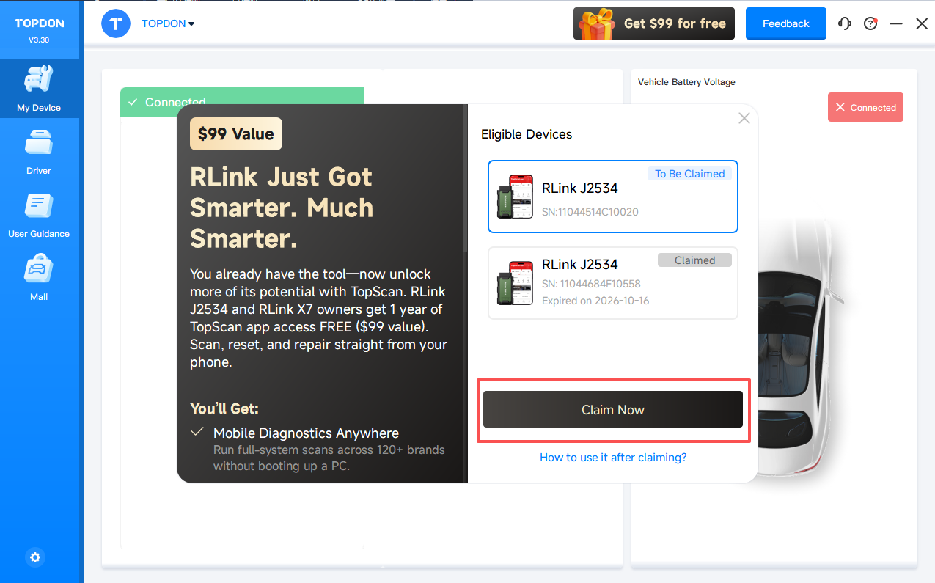Expand the TOPDON account dropdown
The width and height of the screenshot is (935, 583).
[x=168, y=23]
